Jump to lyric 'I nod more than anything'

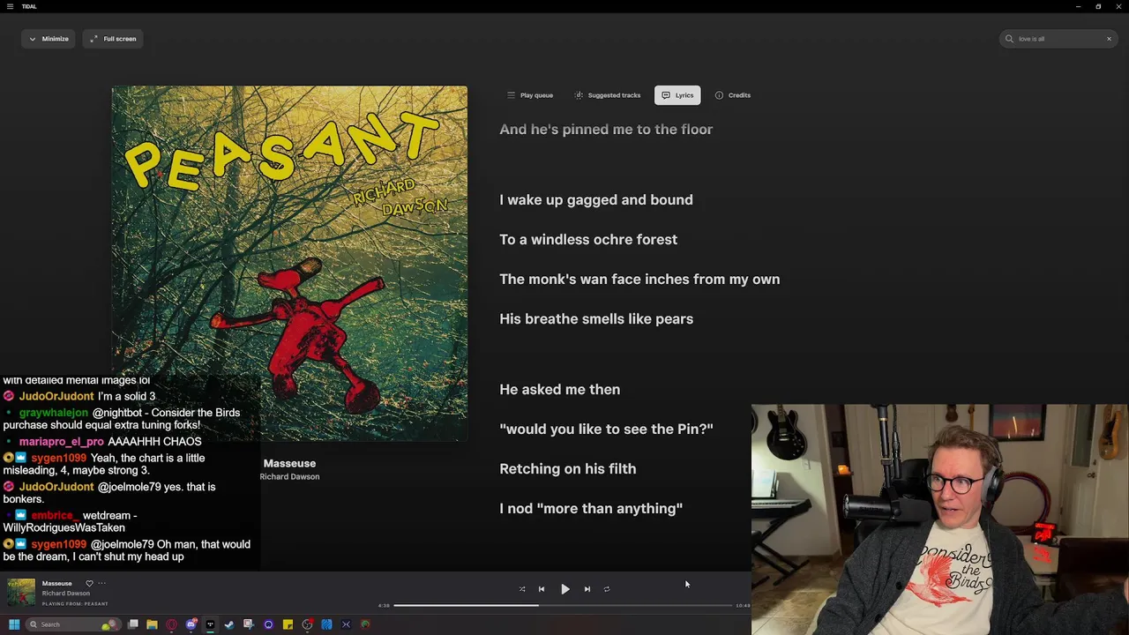(x=591, y=509)
